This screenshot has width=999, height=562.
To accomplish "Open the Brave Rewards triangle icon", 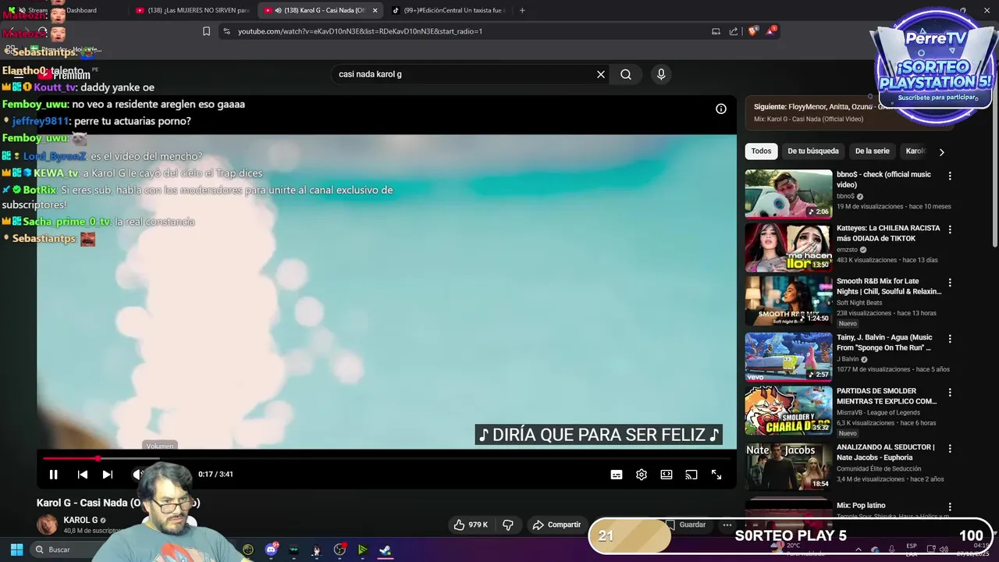I will point(771,31).
